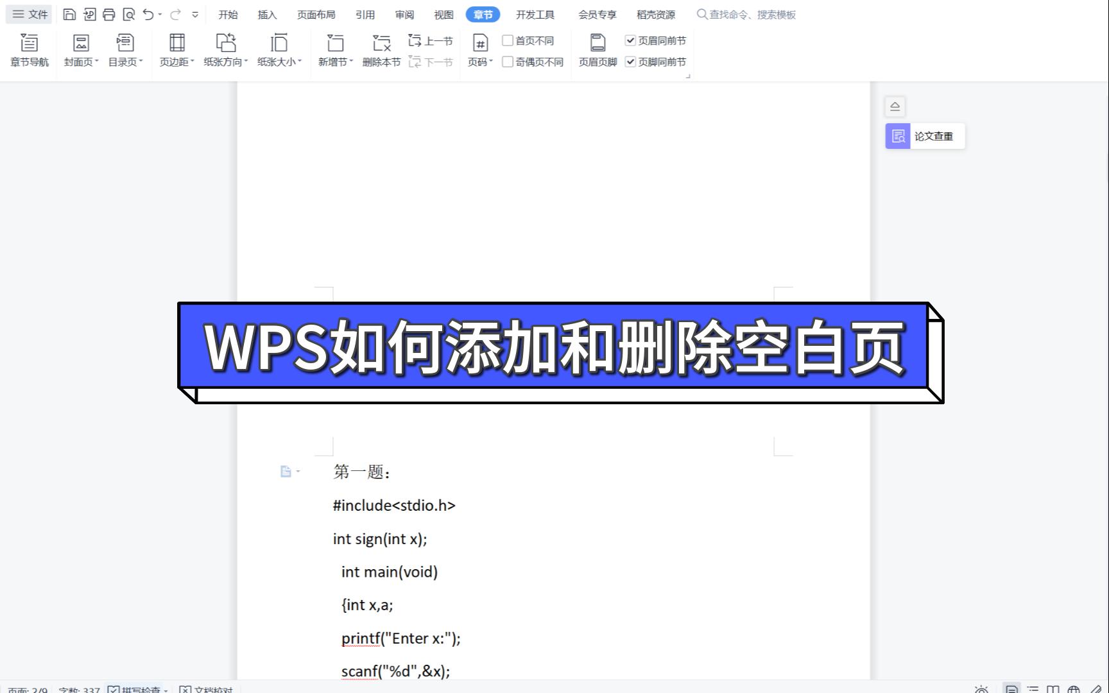
Task: Open 章节导航 section navigation pane
Action: coord(30,50)
